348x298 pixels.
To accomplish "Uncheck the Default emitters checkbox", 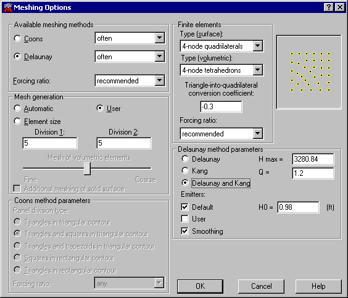I will point(184,207).
